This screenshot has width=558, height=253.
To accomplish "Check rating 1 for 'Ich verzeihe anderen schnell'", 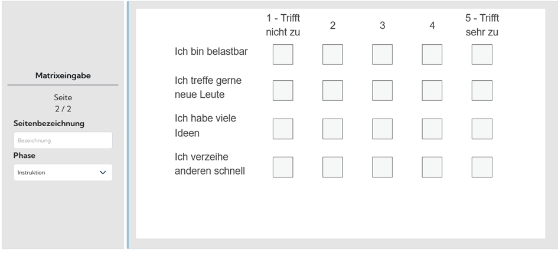I will (283, 167).
